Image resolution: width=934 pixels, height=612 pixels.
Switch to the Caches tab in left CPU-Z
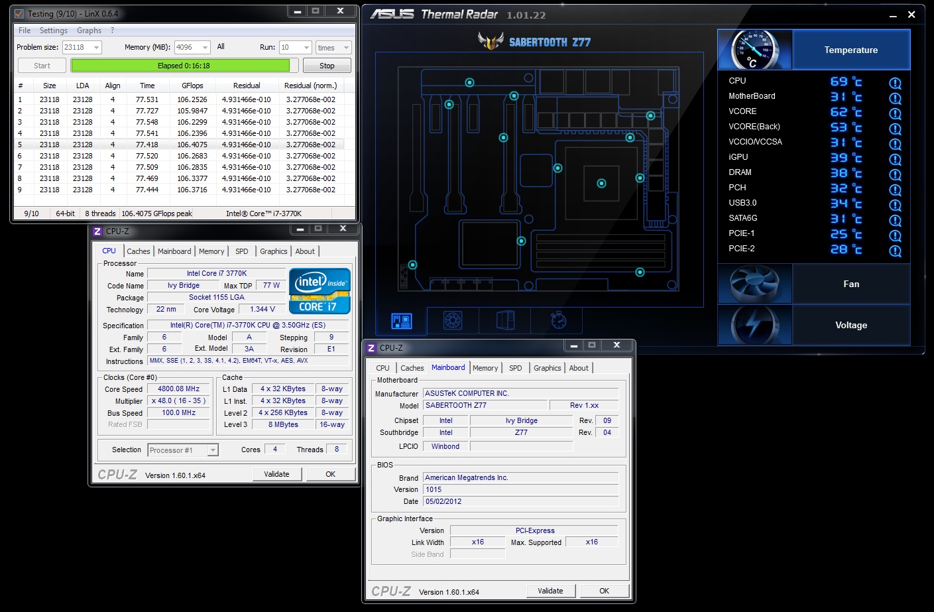(x=139, y=251)
